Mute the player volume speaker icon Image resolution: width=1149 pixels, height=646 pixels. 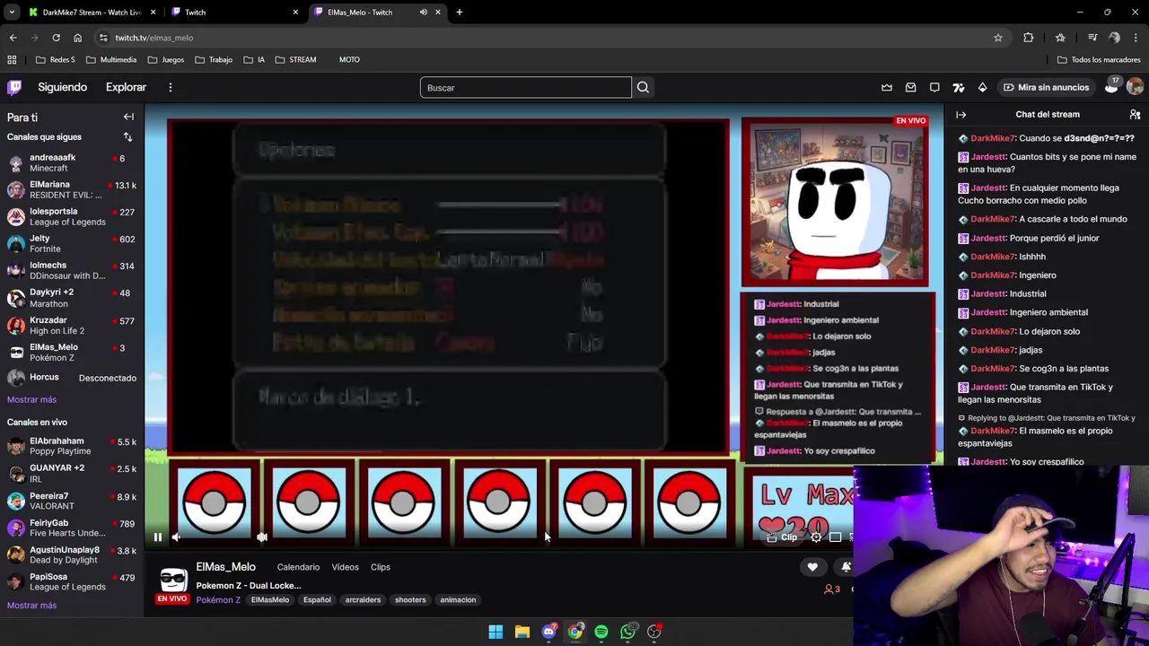(x=177, y=537)
